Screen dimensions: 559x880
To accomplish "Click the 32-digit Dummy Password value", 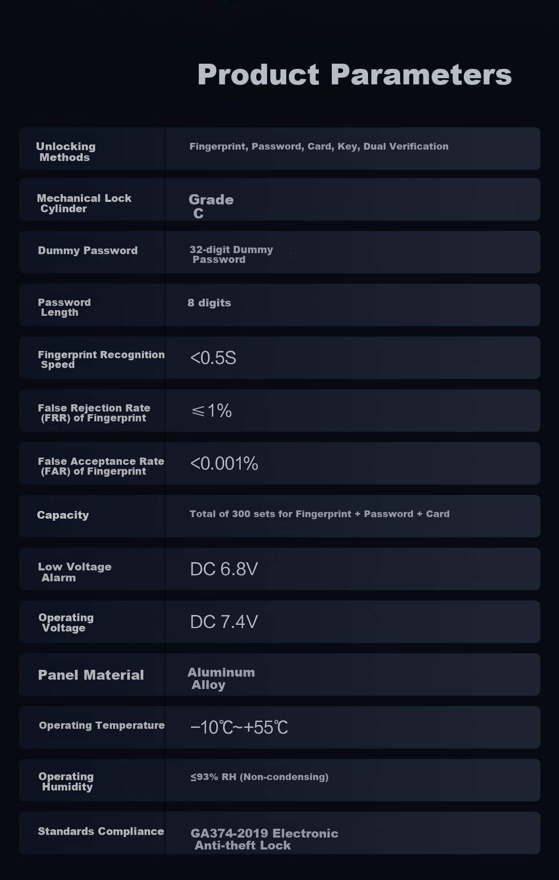I will tap(231, 254).
